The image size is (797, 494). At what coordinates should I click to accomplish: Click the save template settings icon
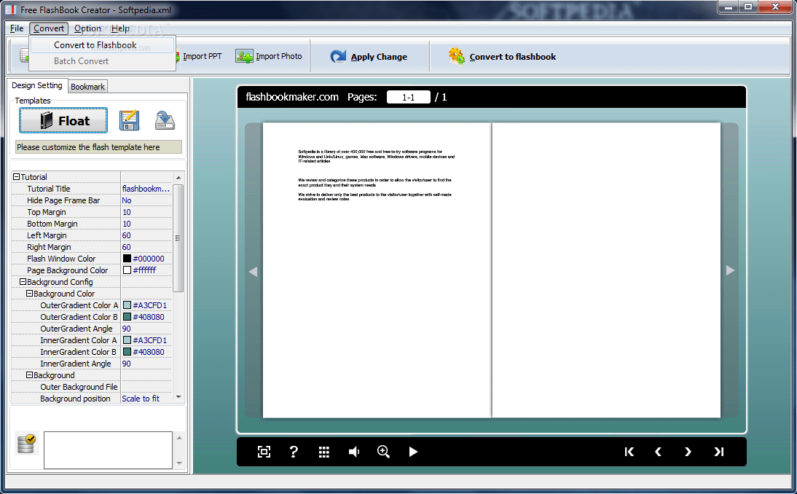129,120
